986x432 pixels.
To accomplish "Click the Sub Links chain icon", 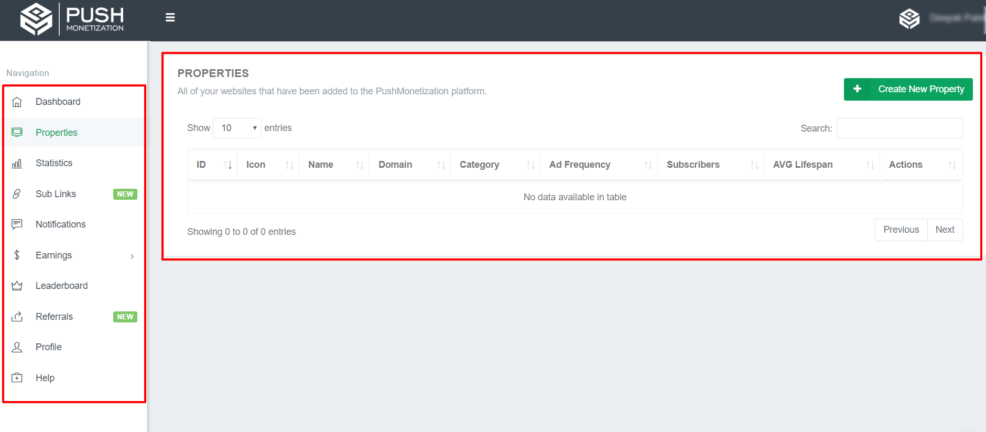I will point(17,194).
